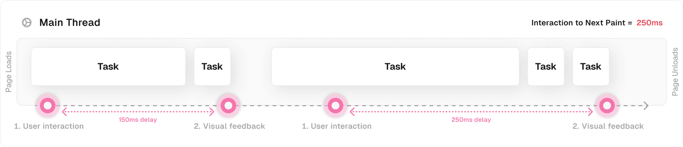The width and height of the screenshot is (683, 147).
Task: Click the leftmost "1. User interaction" caption
Action: pos(49,126)
